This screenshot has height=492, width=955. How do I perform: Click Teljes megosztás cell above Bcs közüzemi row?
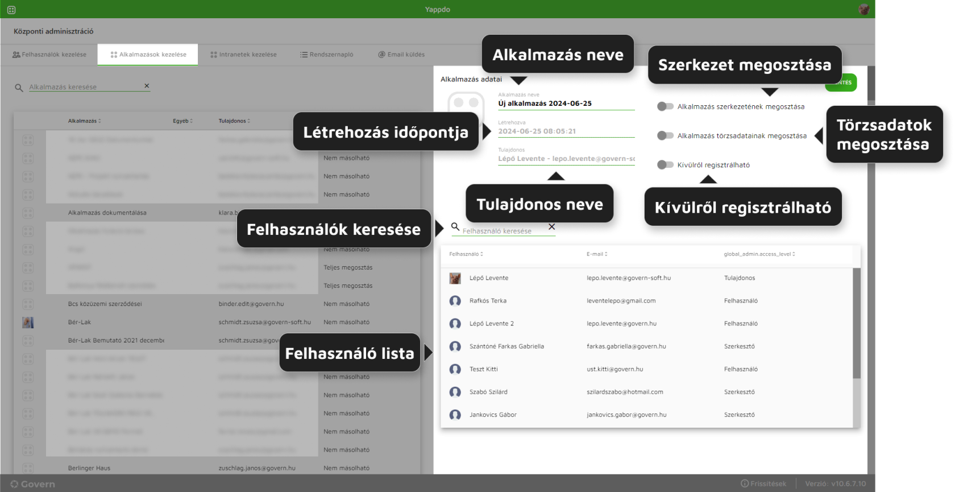point(348,286)
